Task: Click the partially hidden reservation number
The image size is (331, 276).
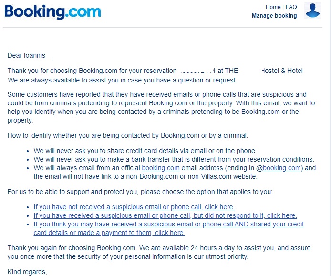Action: click(x=198, y=71)
